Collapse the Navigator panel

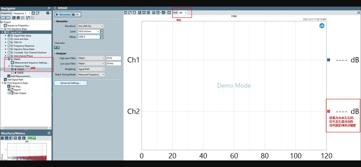(x=49, y=8)
